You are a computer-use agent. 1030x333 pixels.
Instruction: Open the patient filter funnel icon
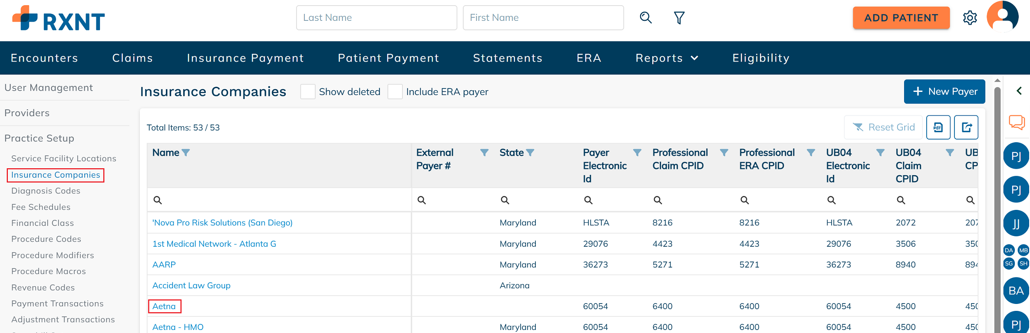point(679,18)
